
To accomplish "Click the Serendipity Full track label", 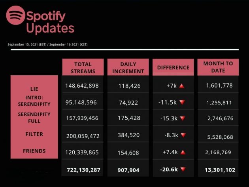I will point(34,117).
